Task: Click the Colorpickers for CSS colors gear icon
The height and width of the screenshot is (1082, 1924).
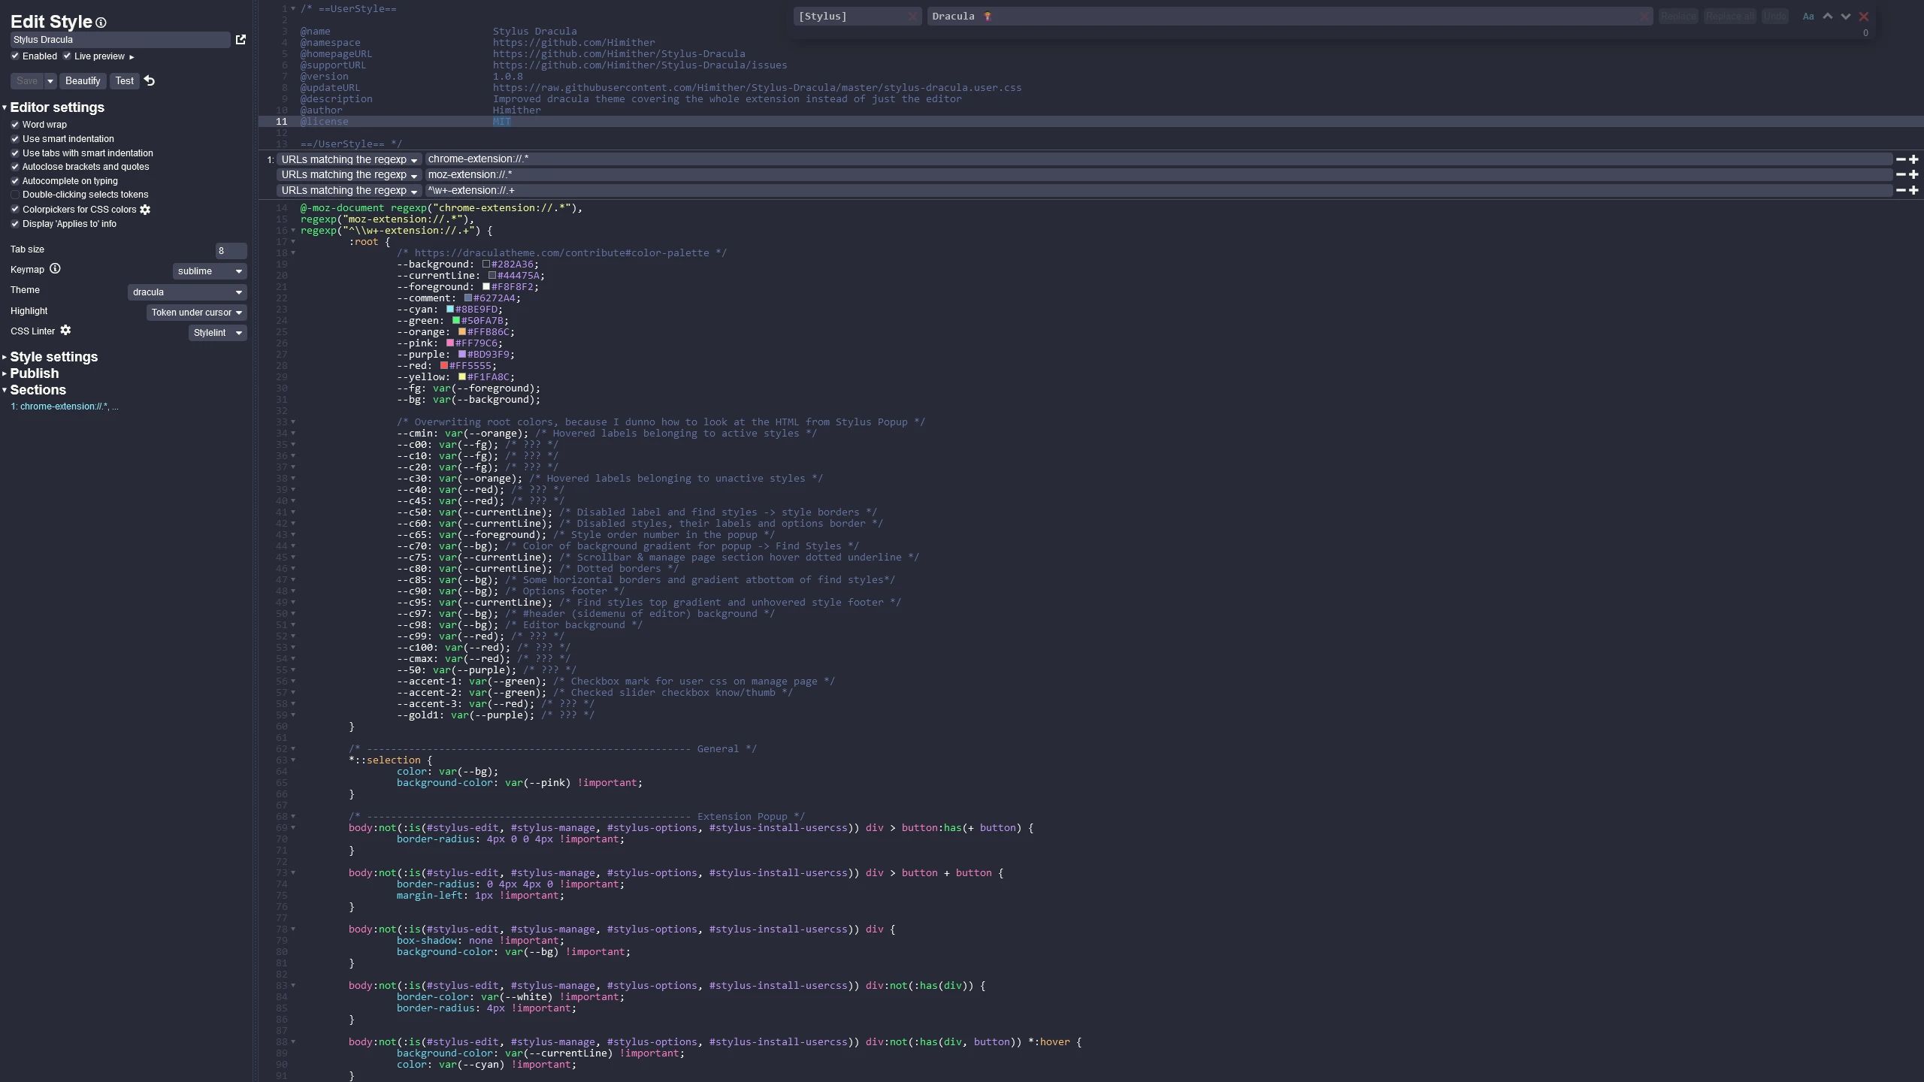Action: 144,209
